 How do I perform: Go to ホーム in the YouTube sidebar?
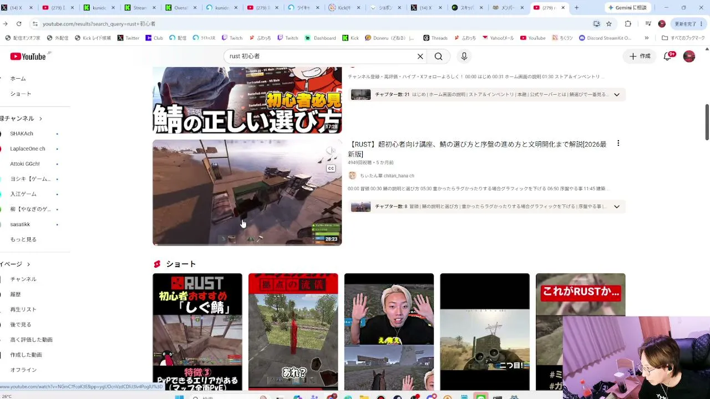pos(18,79)
